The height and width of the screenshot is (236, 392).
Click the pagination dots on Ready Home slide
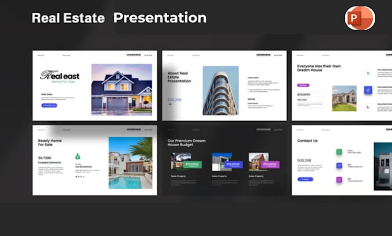(80, 177)
